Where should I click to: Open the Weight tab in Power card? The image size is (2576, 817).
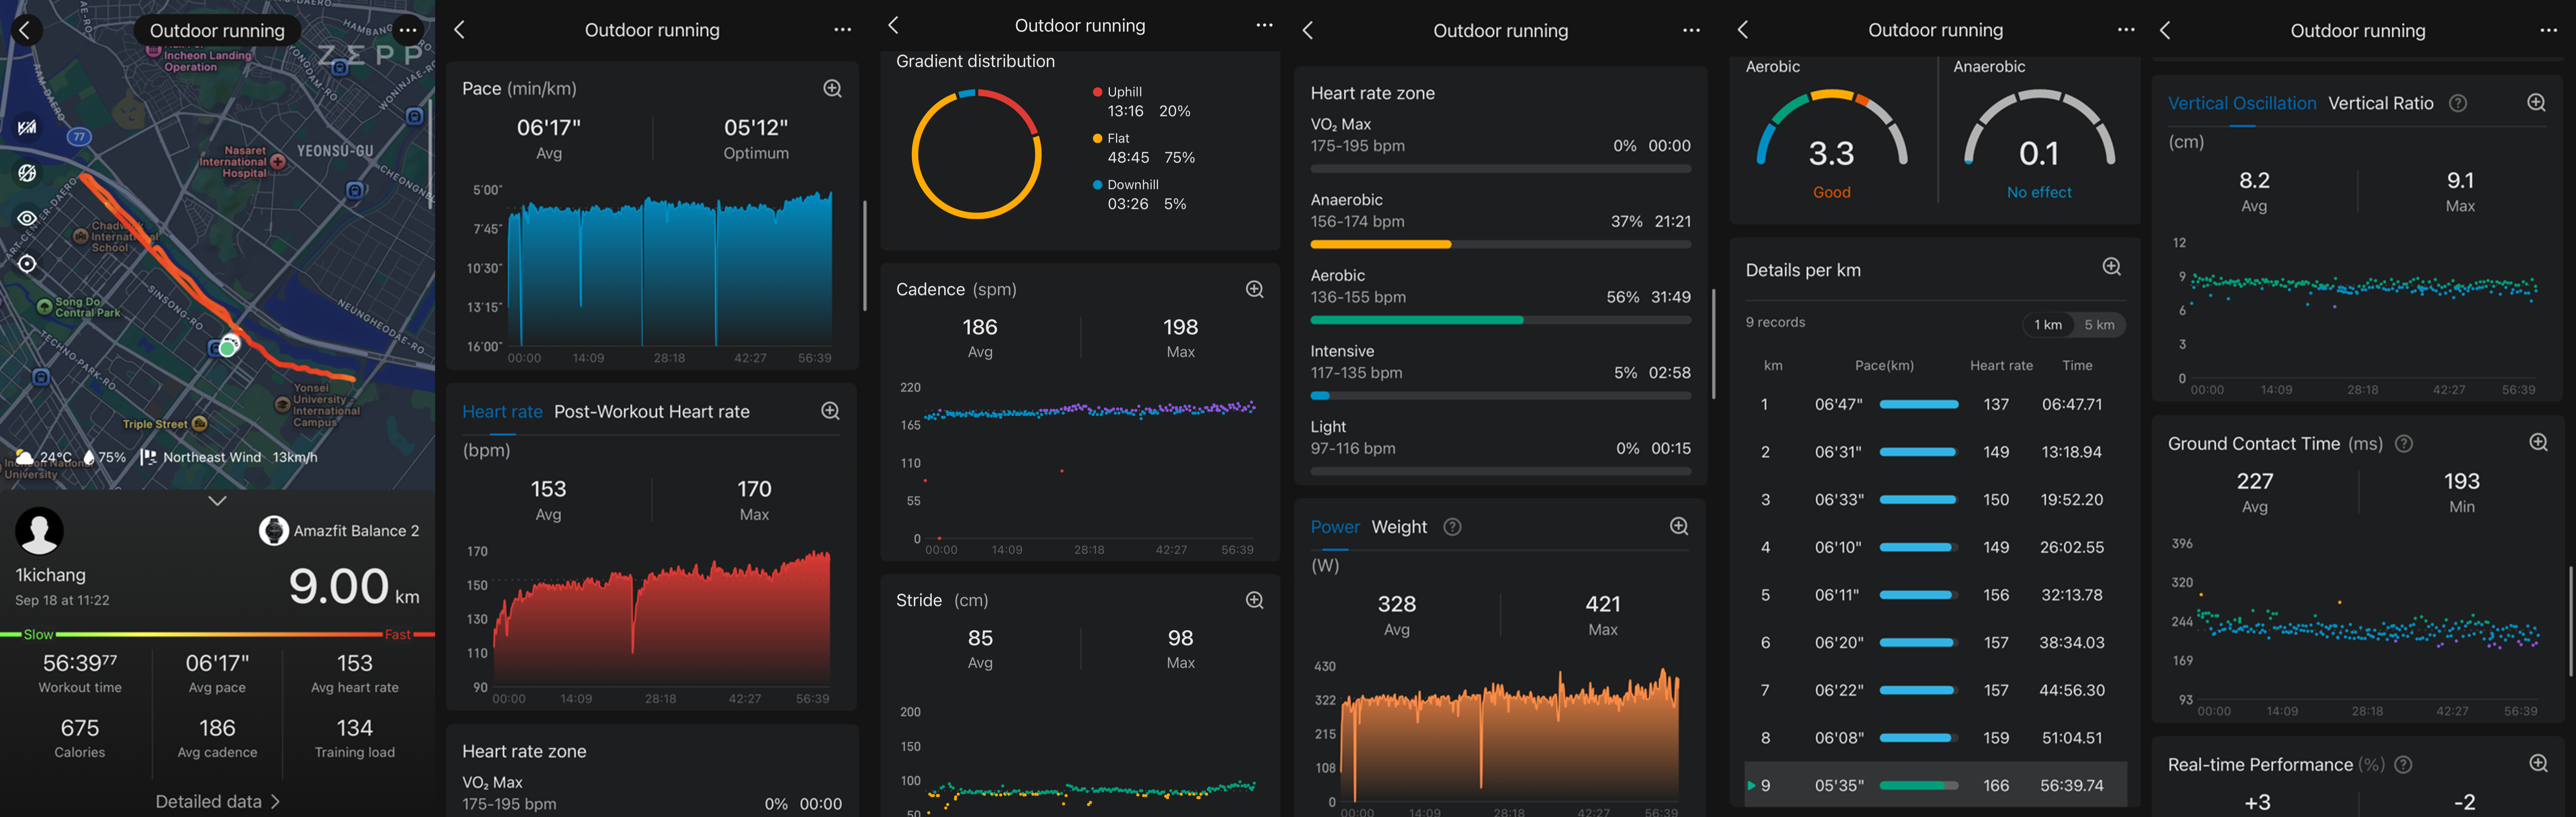1398,527
